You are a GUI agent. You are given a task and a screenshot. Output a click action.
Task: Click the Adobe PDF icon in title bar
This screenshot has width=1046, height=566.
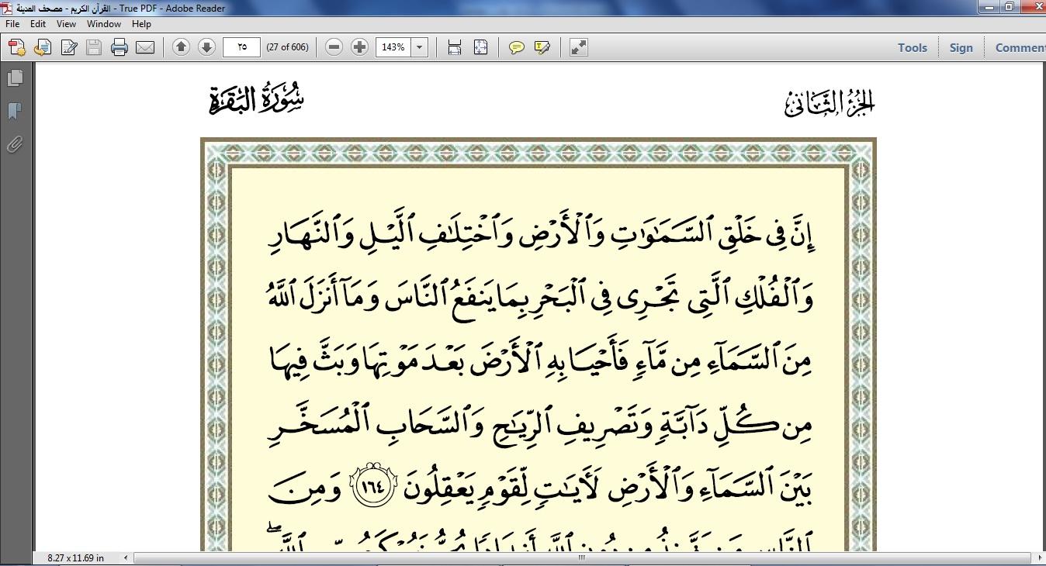(7, 8)
